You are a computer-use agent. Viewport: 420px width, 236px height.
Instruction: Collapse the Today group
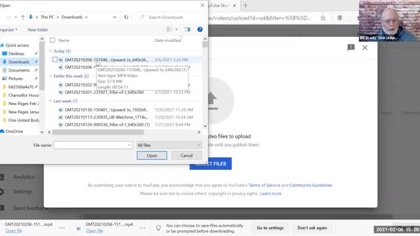[x=51, y=51]
